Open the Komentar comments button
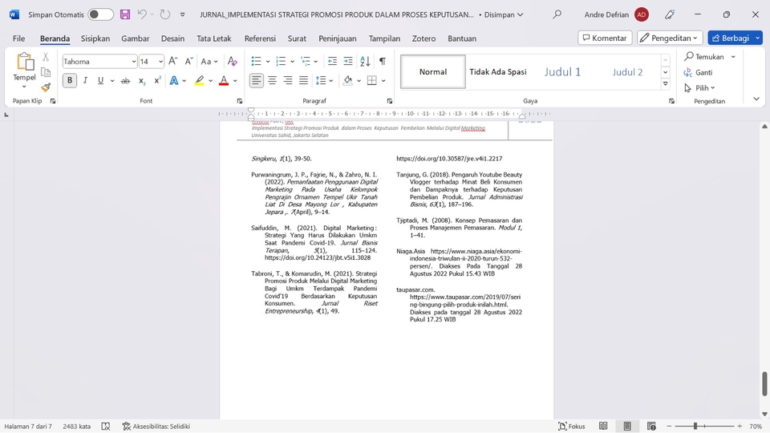This screenshot has height=433, width=770. [x=605, y=38]
